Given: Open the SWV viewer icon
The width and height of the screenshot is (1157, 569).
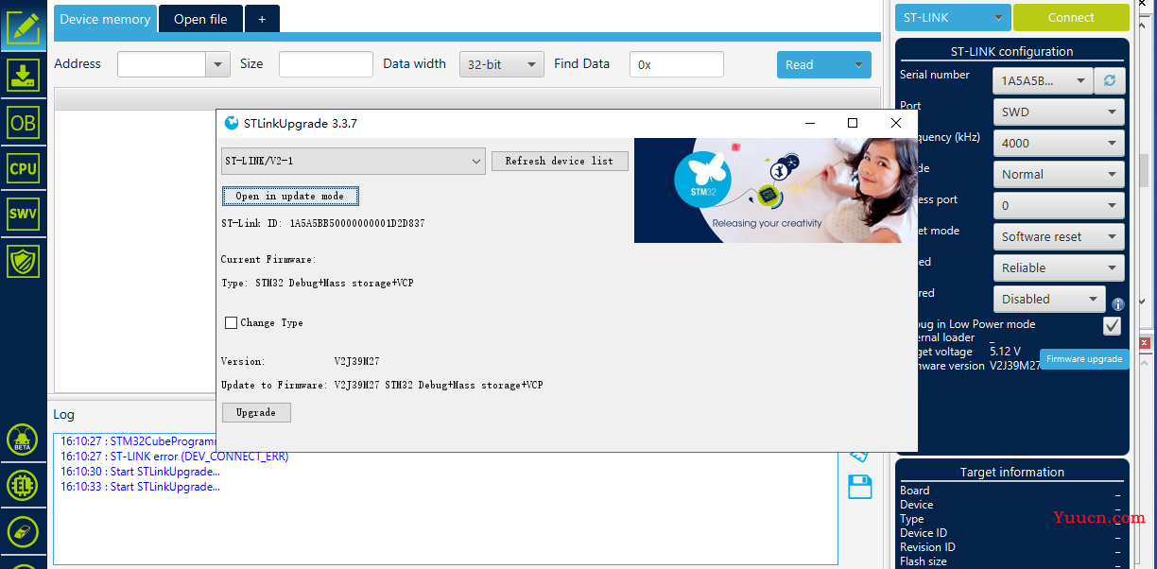Looking at the screenshot, I should [x=23, y=214].
